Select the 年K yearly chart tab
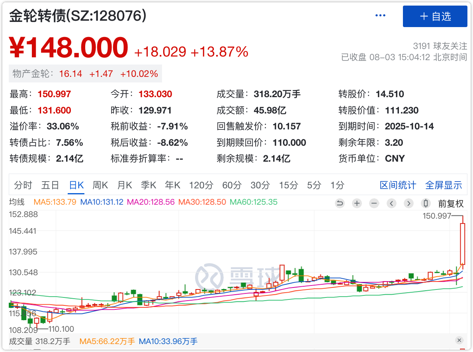Viewport: 473px width, 352px height. click(172, 185)
